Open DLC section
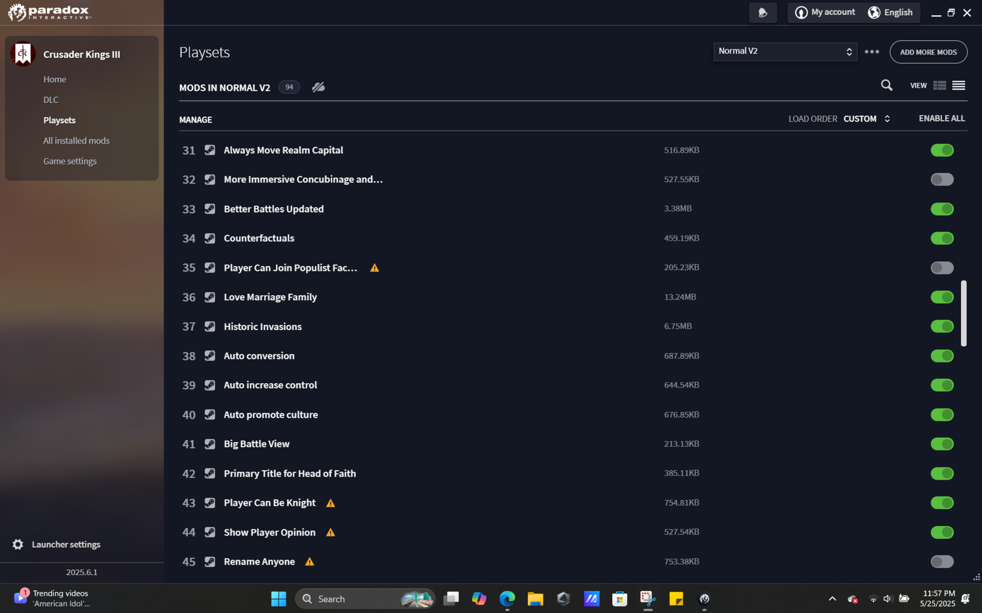Viewport: 982px width, 613px height. 51,100
